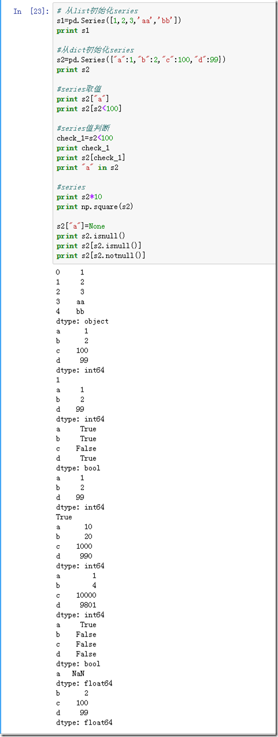Click the 'print s2["a"]' code line
278x737 pixels.
point(83,99)
